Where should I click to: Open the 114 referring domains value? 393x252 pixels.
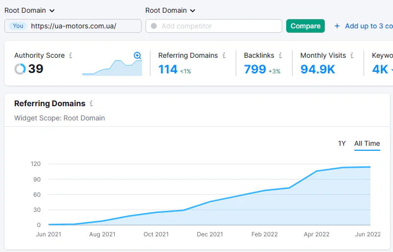pos(168,69)
